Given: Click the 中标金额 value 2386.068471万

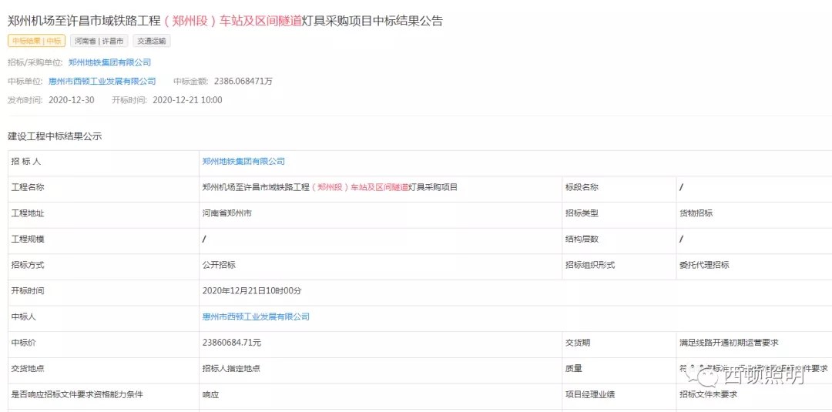Looking at the screenshot, I should coord(243,82).
